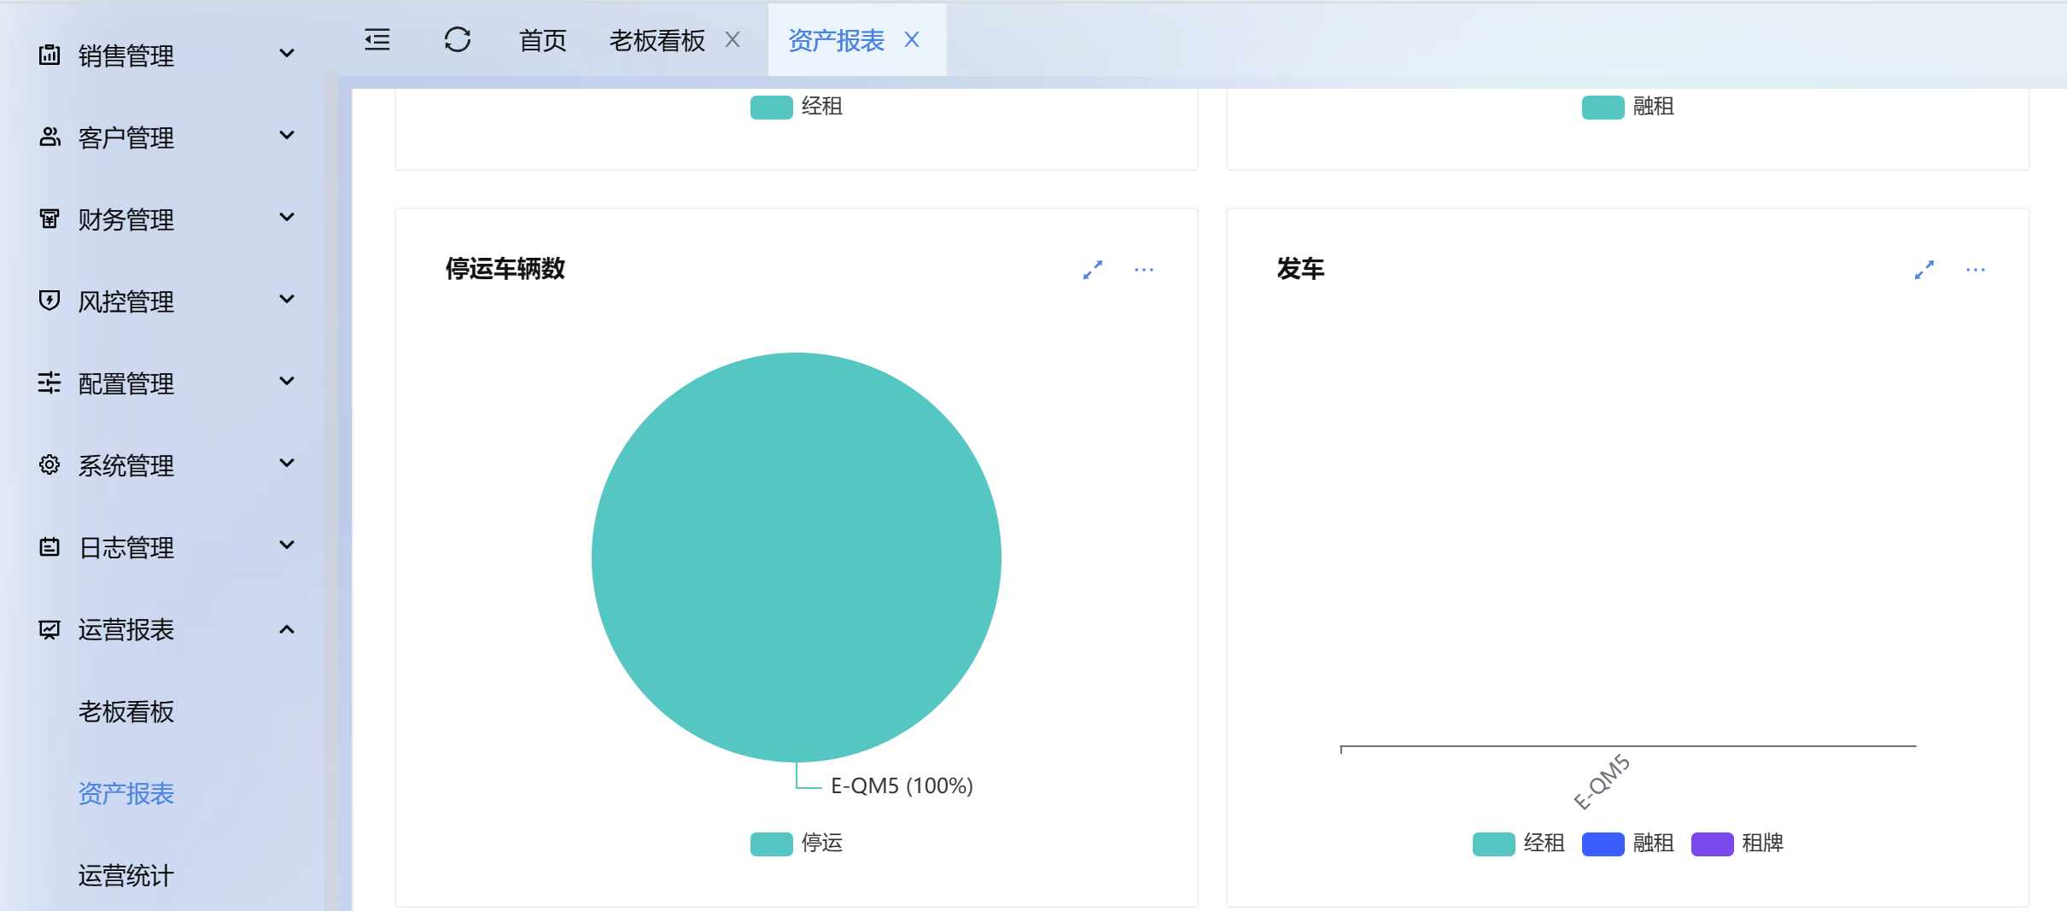Expand the 发车 chart to fullscreen

tap(1924, 270)
